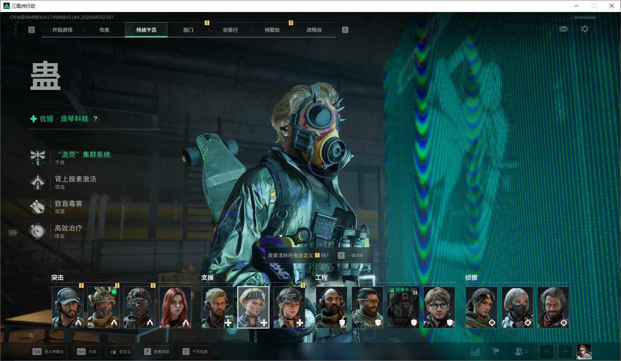Click the flag icon in bottom bar
This screenshot has width=621, height=361.
tap(495, 352)
